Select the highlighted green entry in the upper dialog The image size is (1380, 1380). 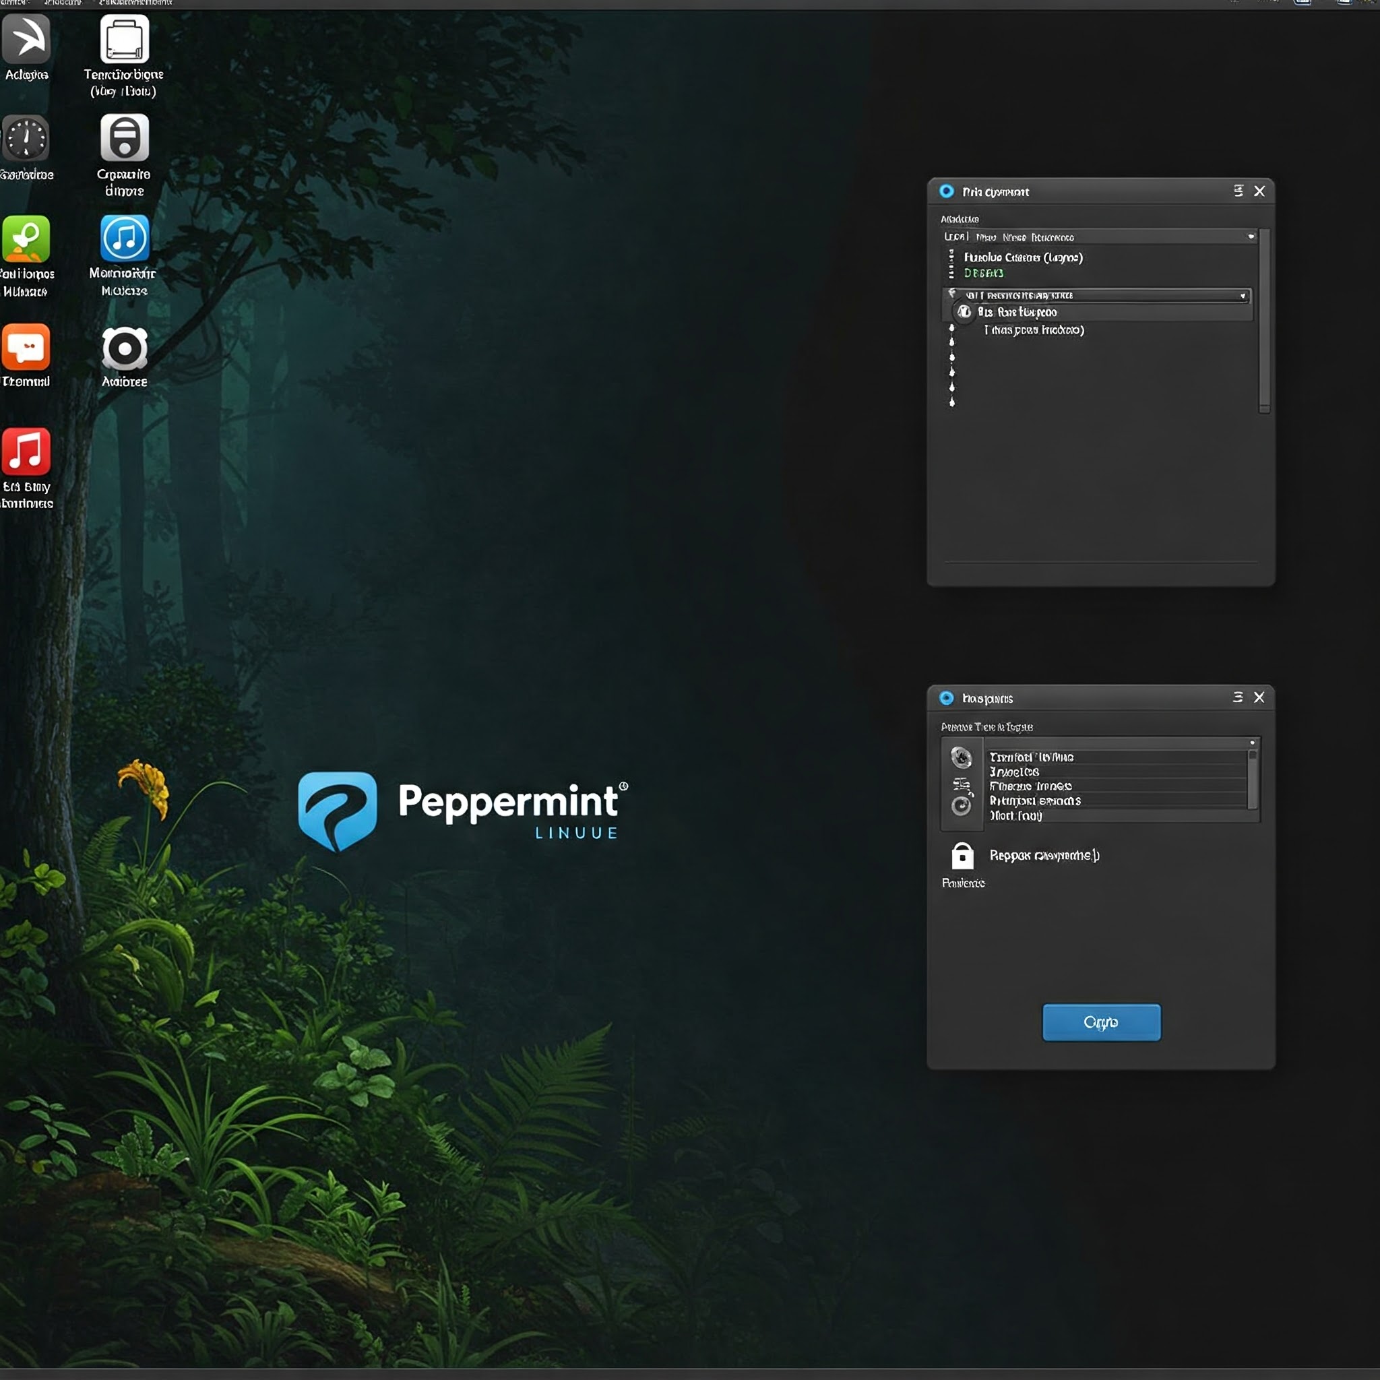[986, 273]
